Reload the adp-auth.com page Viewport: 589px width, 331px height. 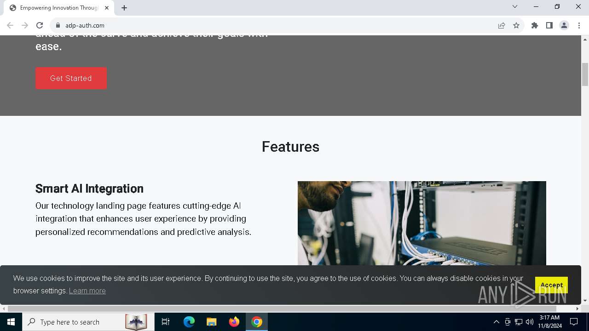[x=40, y=25]
